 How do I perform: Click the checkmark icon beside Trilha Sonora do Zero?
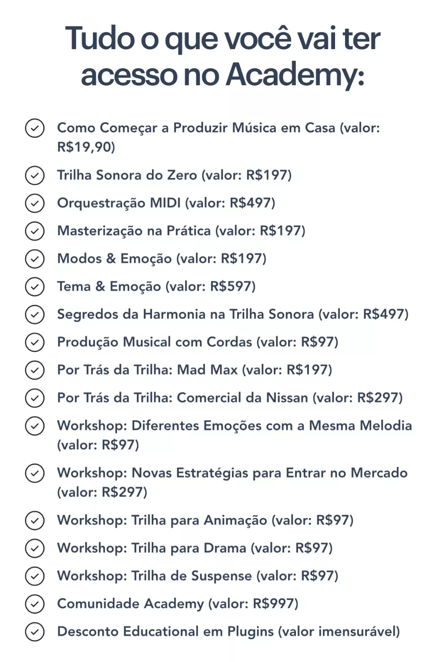coord(35,175)
